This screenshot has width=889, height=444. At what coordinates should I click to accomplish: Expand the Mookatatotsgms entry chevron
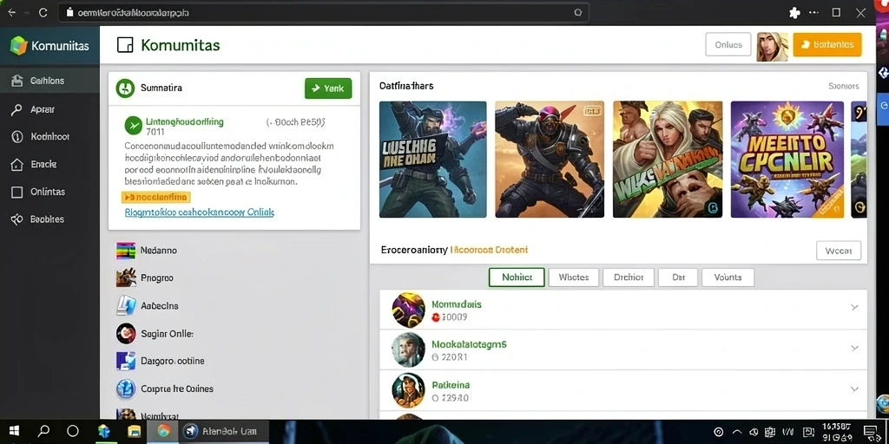point(854,348)
